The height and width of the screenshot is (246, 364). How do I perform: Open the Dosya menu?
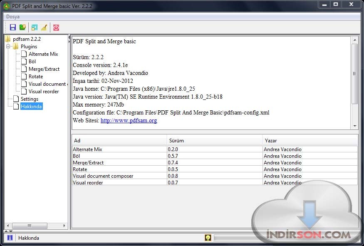pos(13,17)
